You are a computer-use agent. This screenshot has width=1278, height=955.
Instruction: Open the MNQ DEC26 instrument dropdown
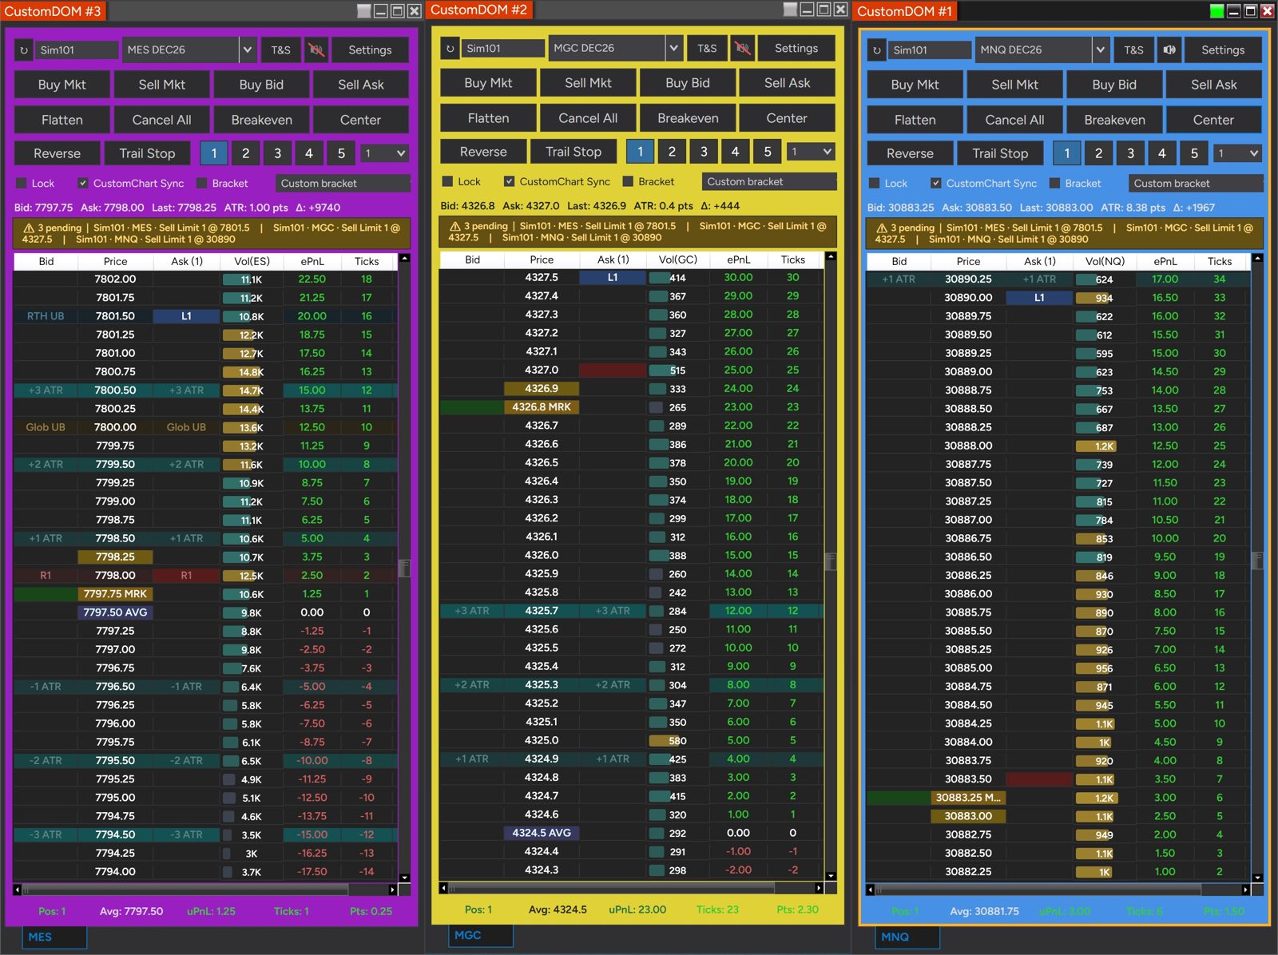point(1101,50)
